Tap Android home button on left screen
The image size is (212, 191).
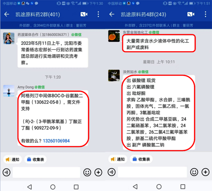click(53, 187)
